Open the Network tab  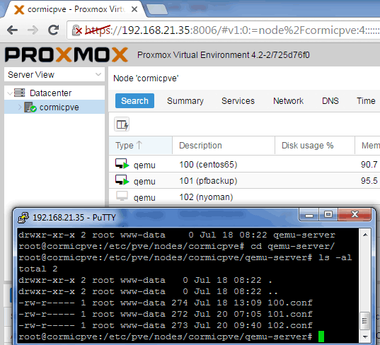[288, 100]
